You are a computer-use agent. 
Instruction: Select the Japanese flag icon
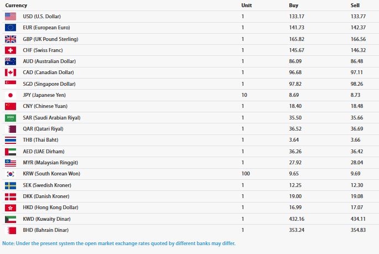pos(11,95)
